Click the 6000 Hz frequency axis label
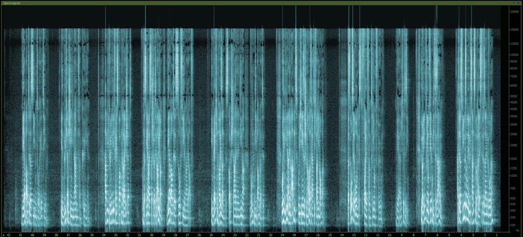This screenshot has width=523, height=237. (515, 86)
